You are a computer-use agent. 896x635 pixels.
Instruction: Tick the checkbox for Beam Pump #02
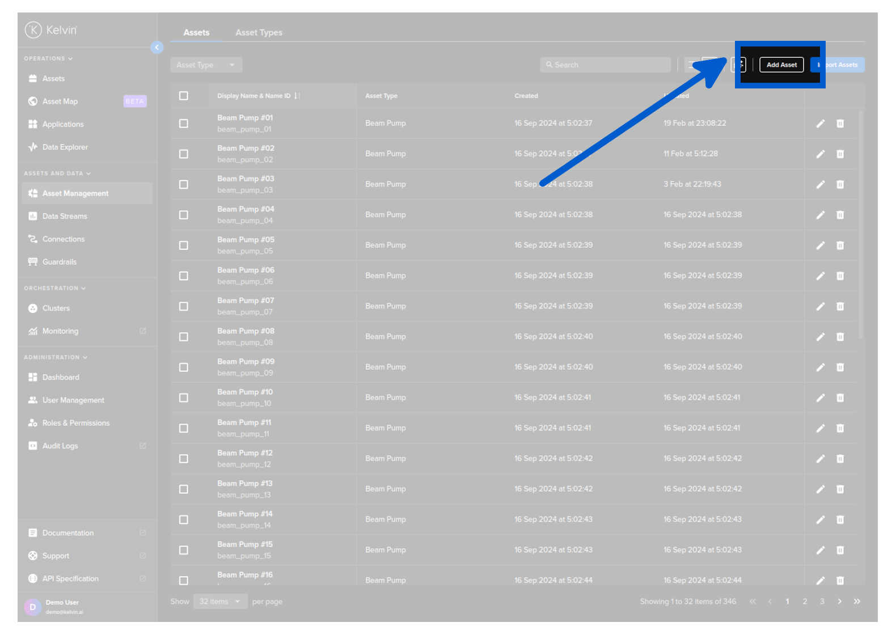(184, 154)
